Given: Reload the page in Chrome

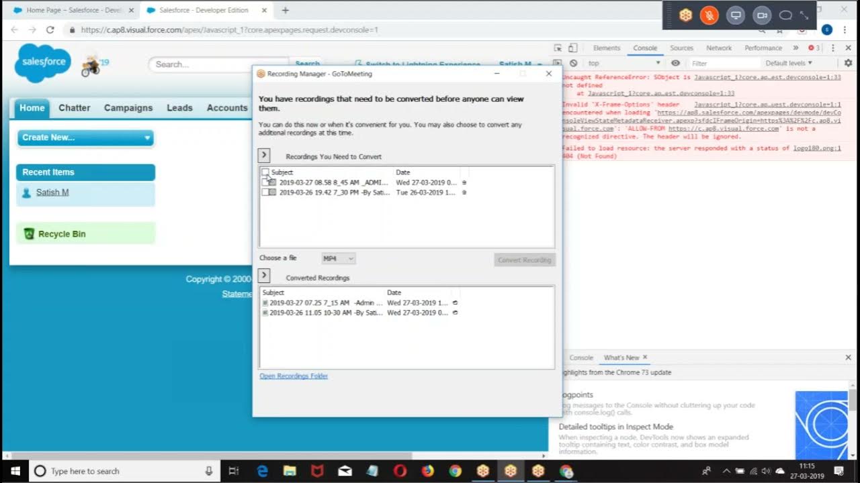Looking at the screenshot, I should pyautogui.click(x=50, y=30).
